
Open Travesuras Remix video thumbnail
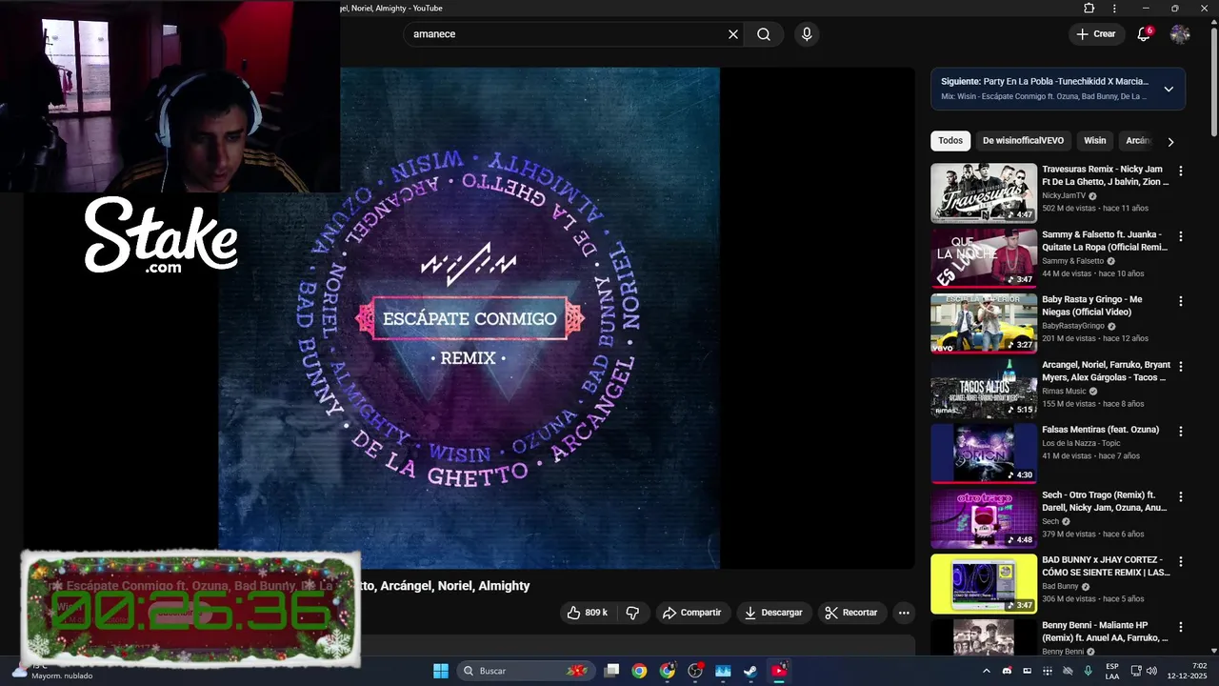click(x=984, y=193)
